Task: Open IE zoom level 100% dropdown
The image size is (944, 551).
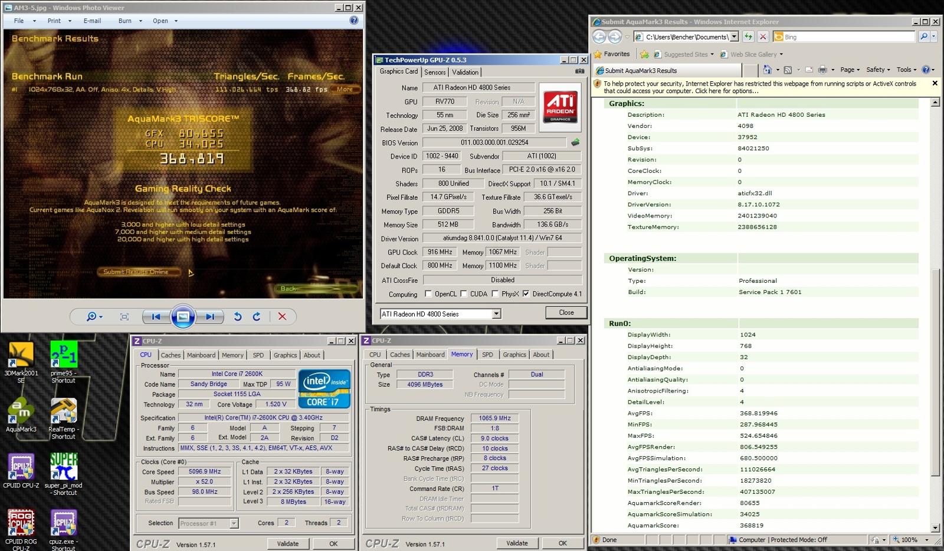Action: (x=926, y=540)
